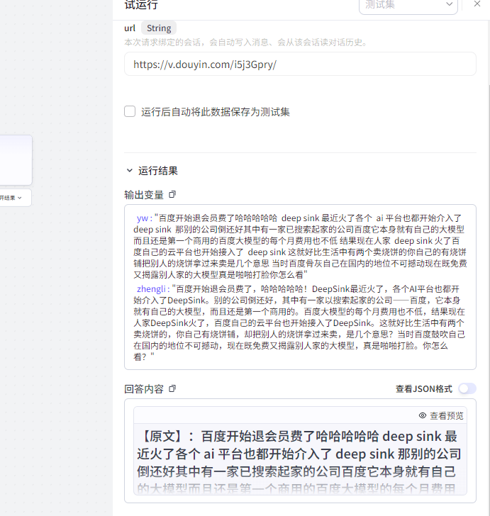Image resolution: width=490 pixels, height=516 pixels.
Task: Click the url input field with douyin link
Action: (x=300, y=64)
